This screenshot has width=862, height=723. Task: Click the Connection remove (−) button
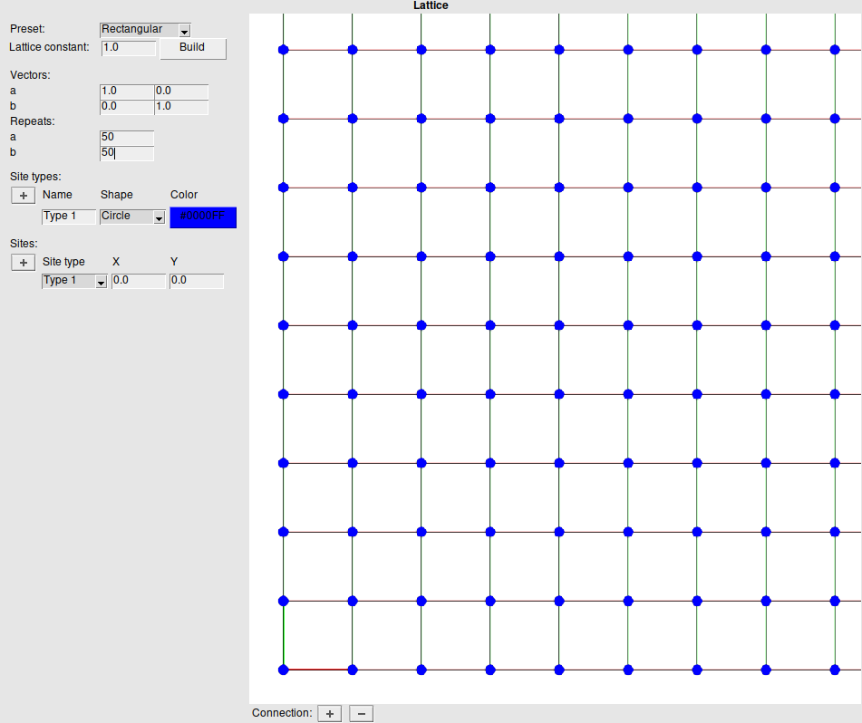pos(361,713)
